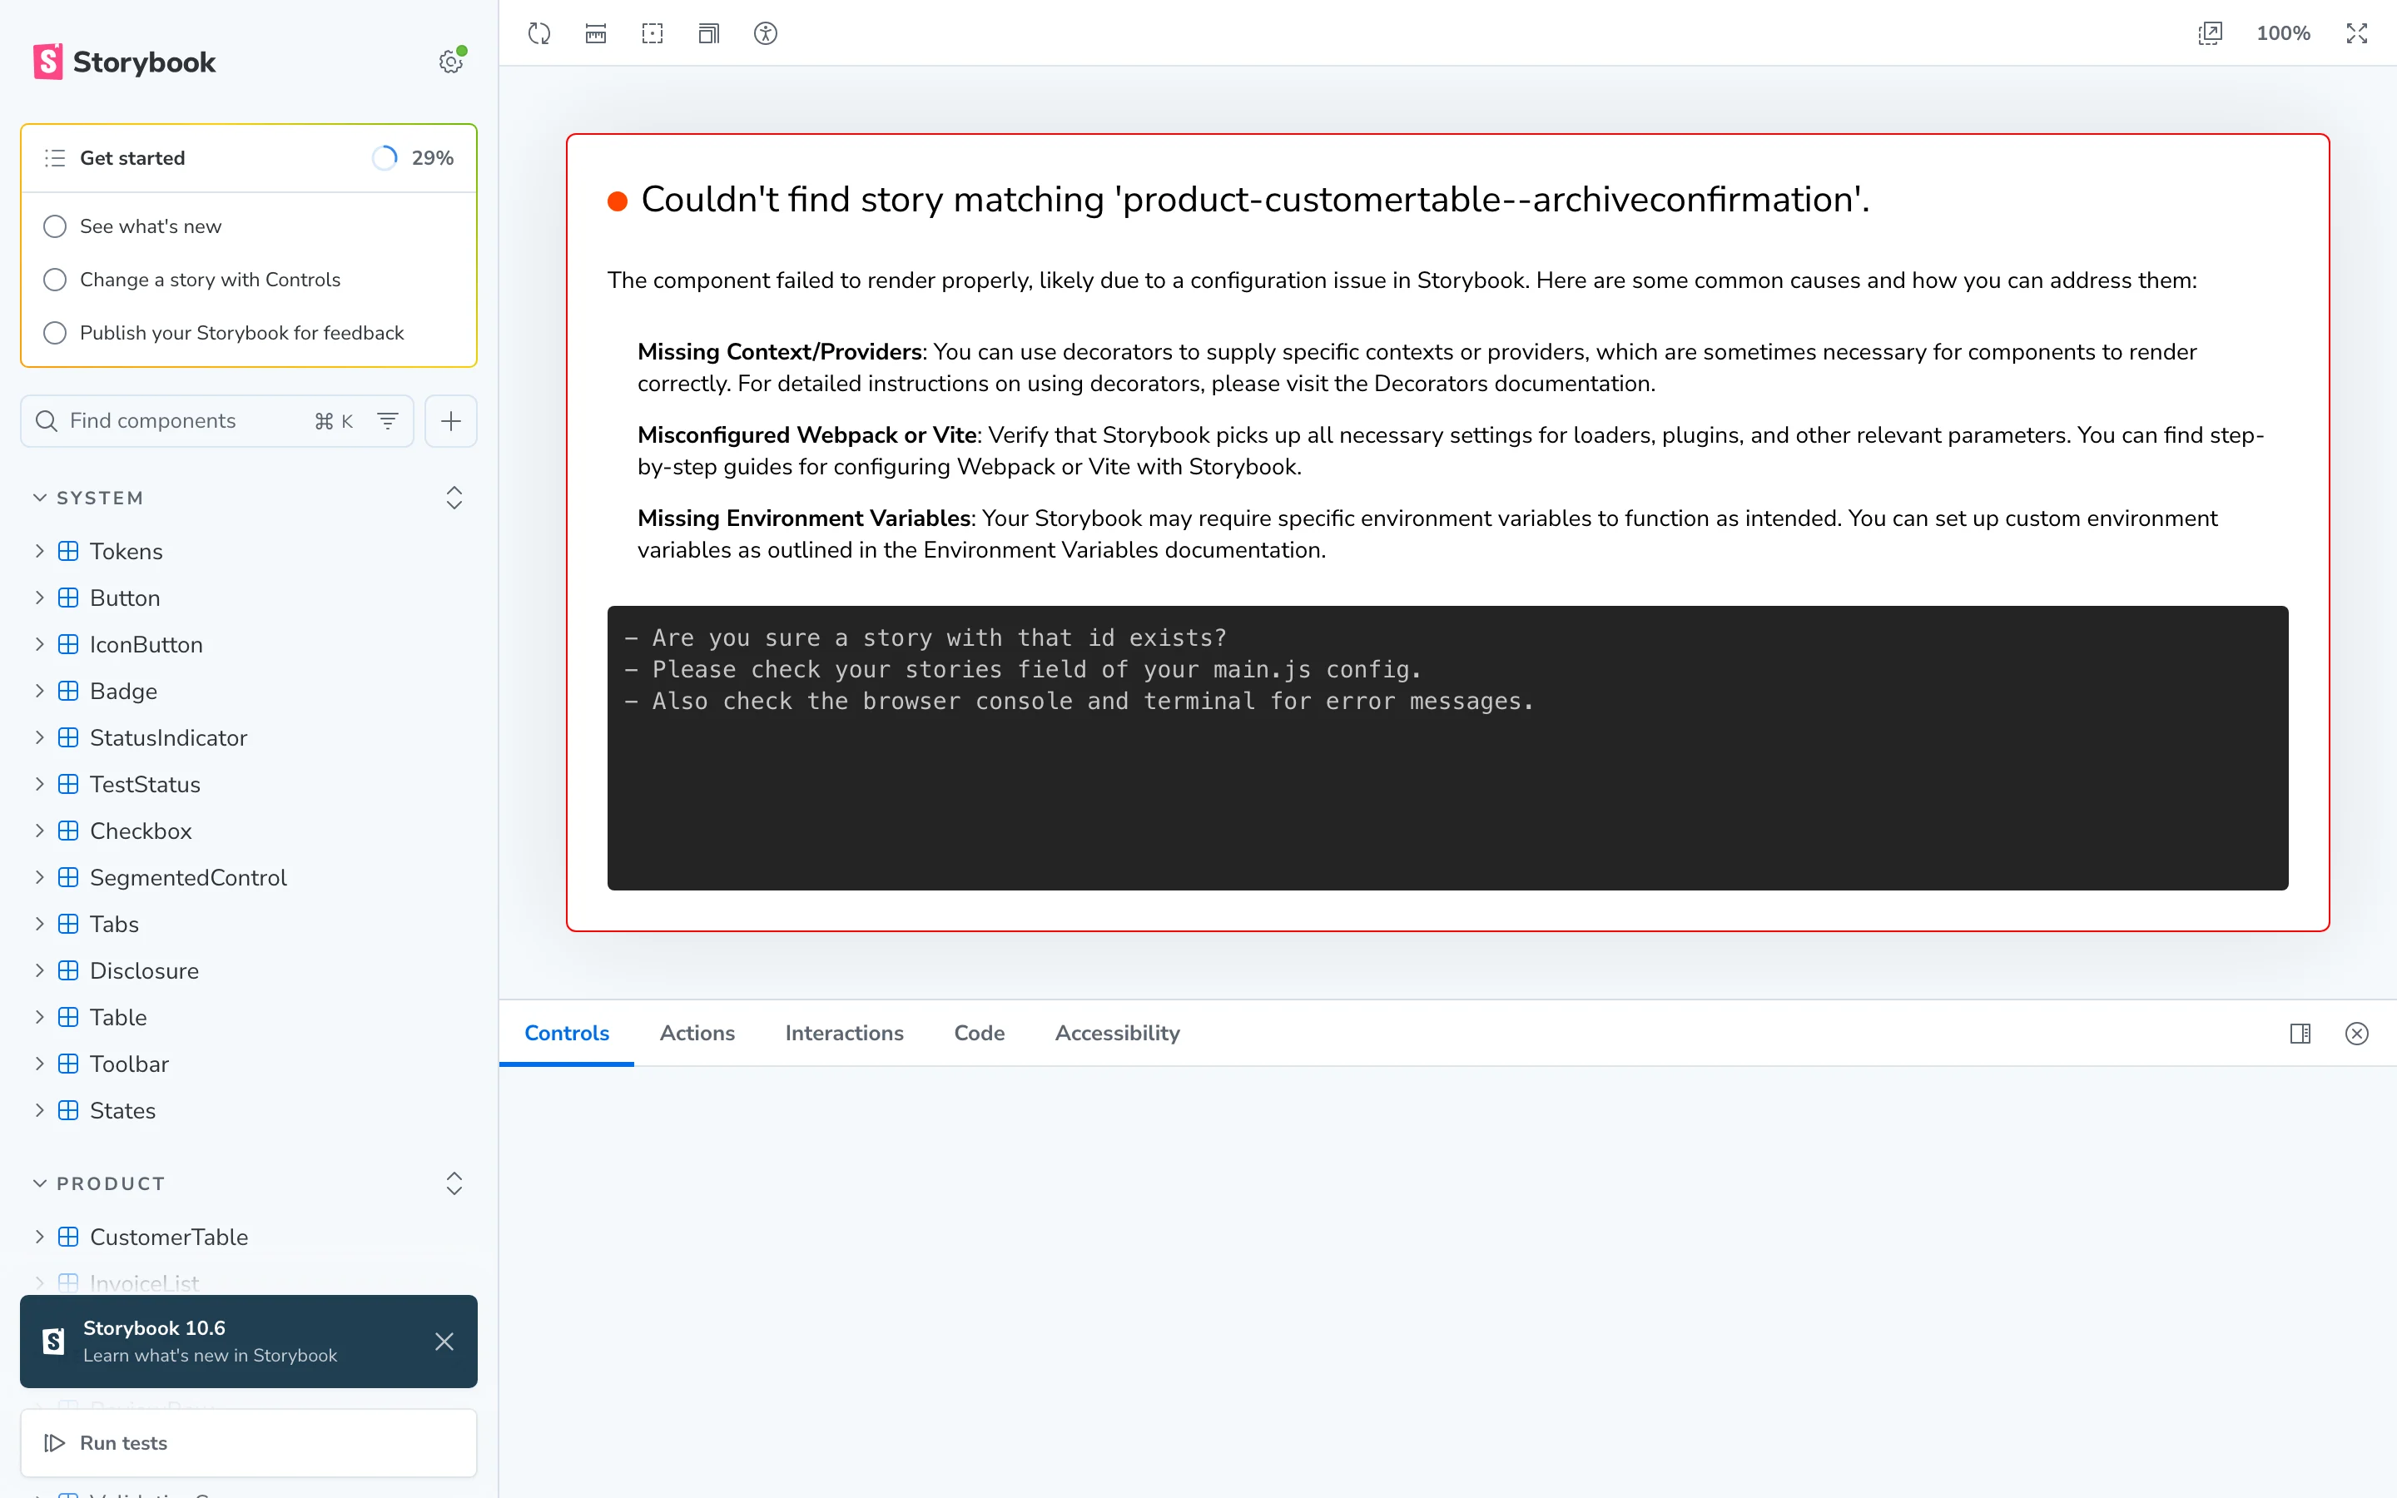Expand all PRODUCT section items
The image size is (2397, 1498).
point(454,1184)
